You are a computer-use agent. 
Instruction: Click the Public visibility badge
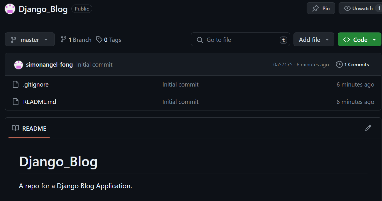click(x=82, y=9)
